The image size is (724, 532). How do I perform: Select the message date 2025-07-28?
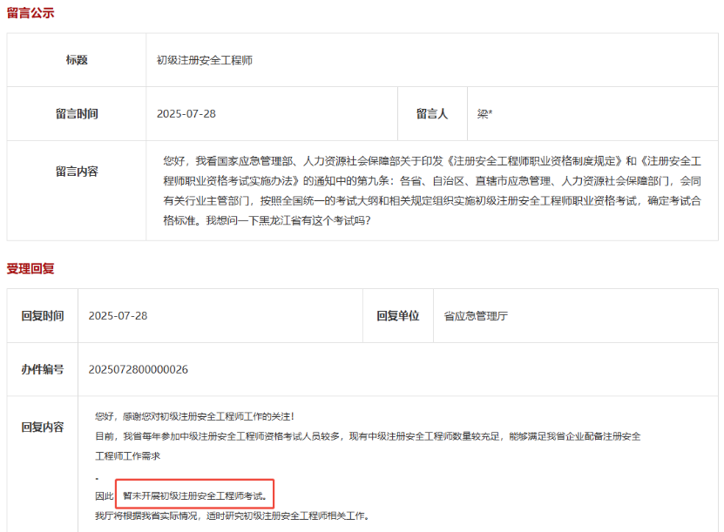click(186, 113)
